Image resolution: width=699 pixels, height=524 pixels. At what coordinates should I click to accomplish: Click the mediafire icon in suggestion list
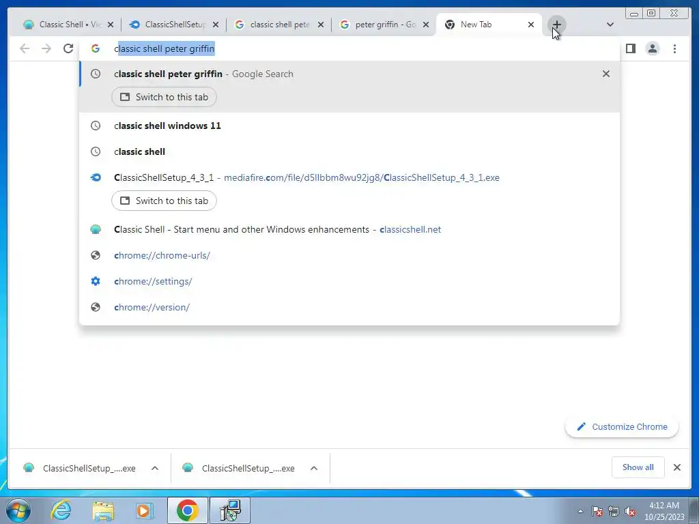point(96,177)
